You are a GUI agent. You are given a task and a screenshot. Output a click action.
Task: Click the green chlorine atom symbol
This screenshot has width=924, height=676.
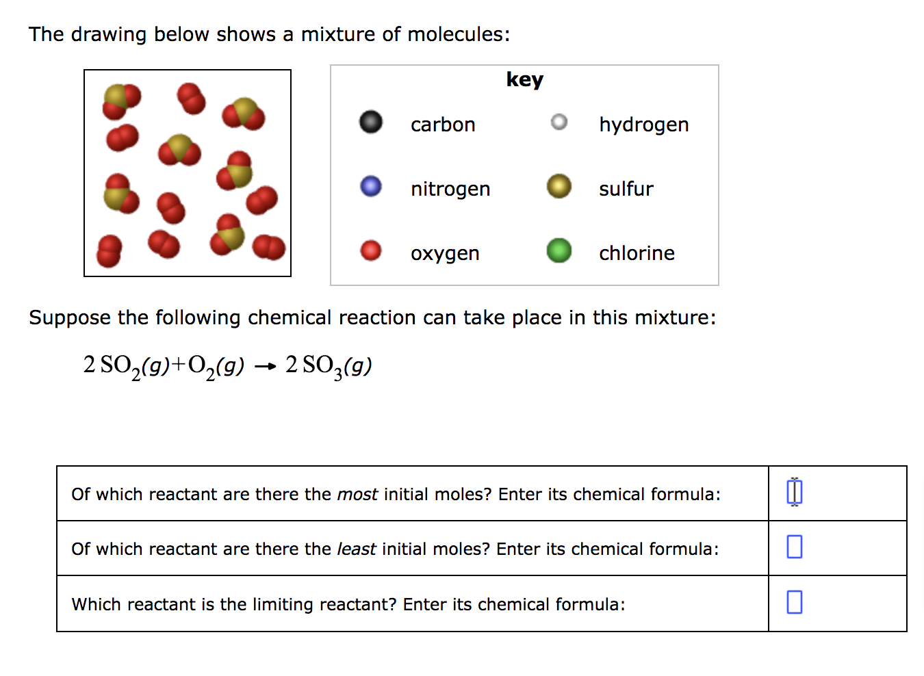coord(559,250)
